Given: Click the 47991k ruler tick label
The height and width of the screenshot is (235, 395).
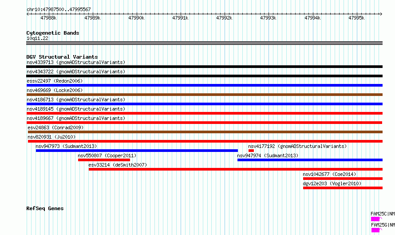Looking at the screenshot, I should pyautogui.click(x=180, y=18).
